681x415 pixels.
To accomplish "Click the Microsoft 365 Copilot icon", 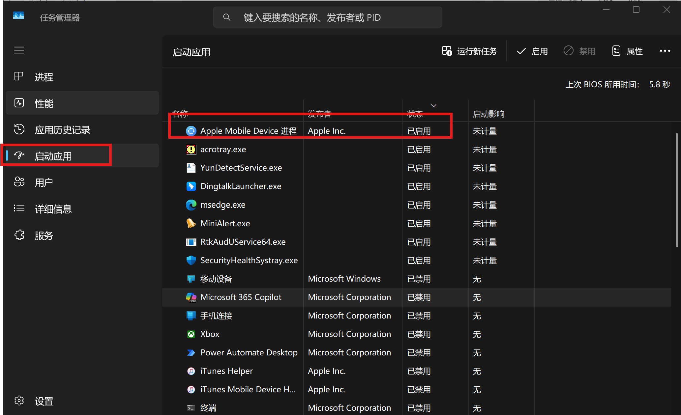I will pos(191,297).
